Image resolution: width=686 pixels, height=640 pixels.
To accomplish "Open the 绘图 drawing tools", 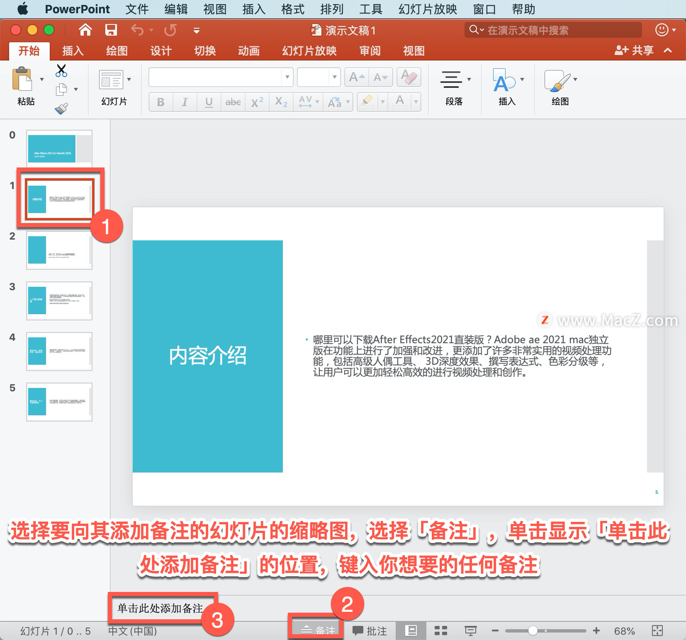I will pos(560,87).
